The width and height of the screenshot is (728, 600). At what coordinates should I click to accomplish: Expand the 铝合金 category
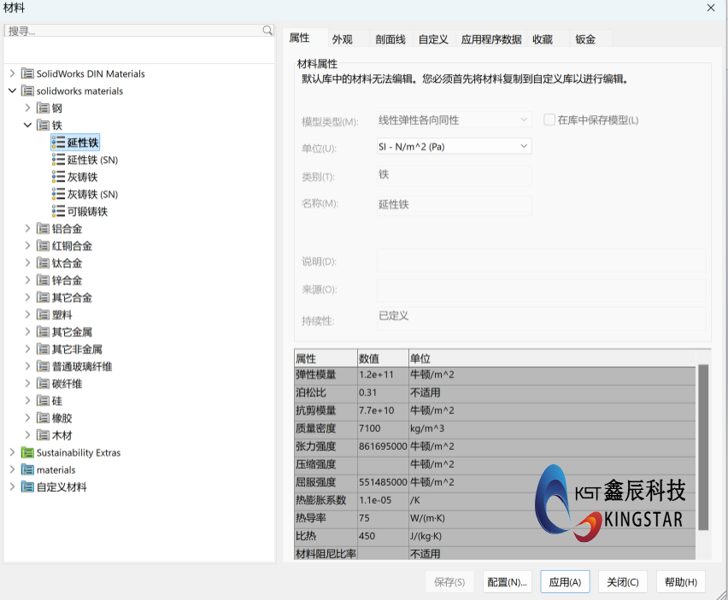(x=27, y=228)
